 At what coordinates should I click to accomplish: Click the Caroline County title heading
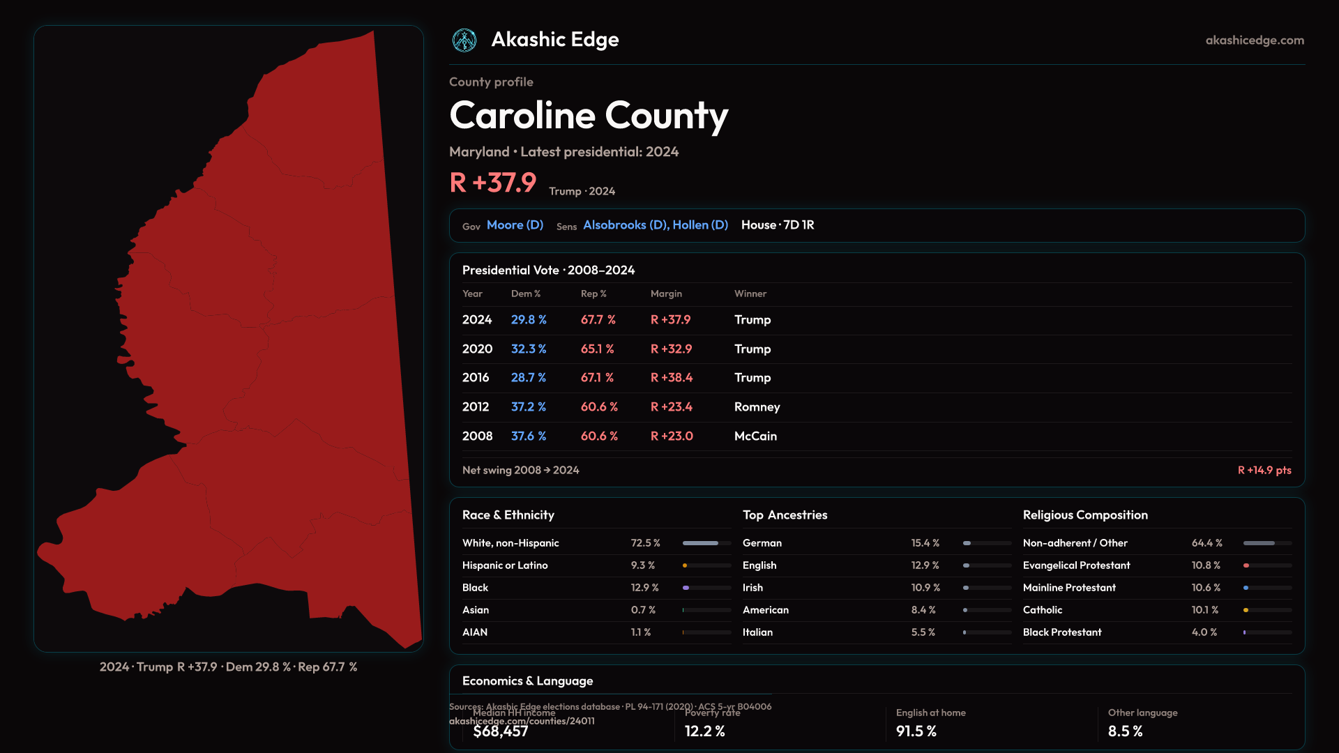pyautogui.click(x=588, y=116)
